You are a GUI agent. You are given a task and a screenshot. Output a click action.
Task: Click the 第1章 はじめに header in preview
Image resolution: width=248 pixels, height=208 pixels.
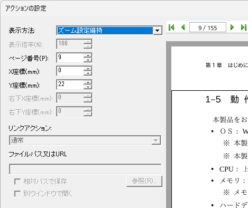pos(227,65)
